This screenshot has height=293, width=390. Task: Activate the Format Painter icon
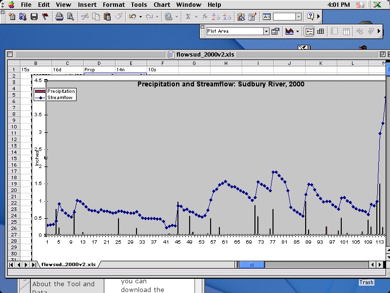click(x=119, y=16)
